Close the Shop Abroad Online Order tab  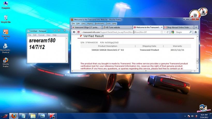click(192, 27)
